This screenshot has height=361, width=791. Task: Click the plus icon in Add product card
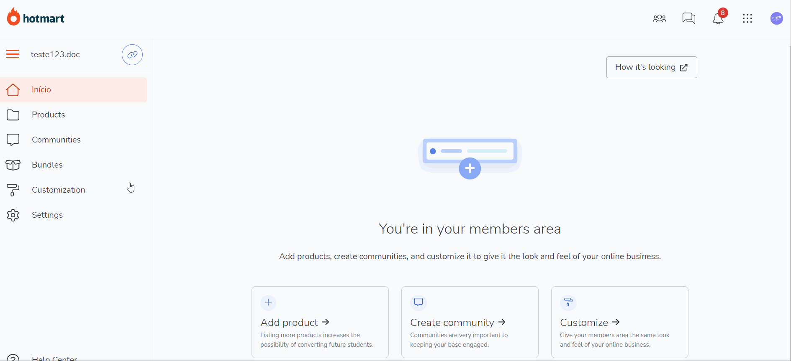268,302
